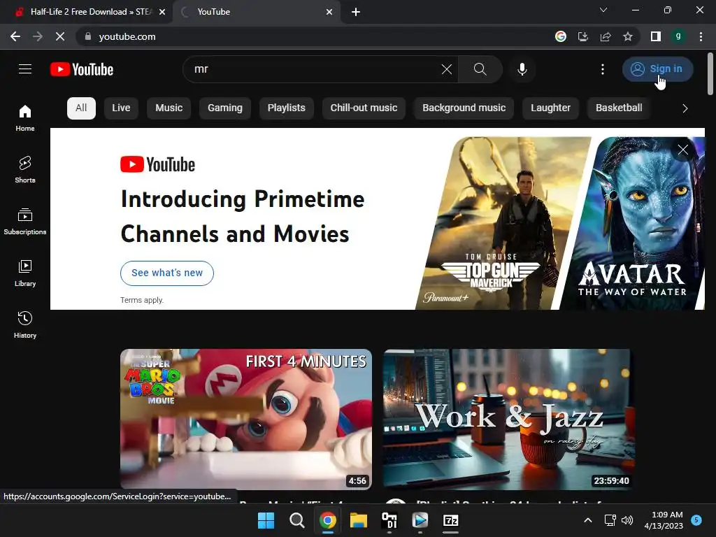This screenshot has height=537, width=716.
Task: Click the Avatar Way of Water poster
Action: click(632, 223)
